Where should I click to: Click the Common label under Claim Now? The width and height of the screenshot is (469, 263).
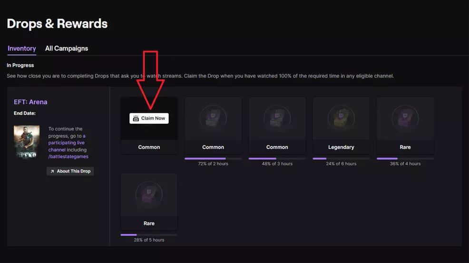(x=149, y=147)
